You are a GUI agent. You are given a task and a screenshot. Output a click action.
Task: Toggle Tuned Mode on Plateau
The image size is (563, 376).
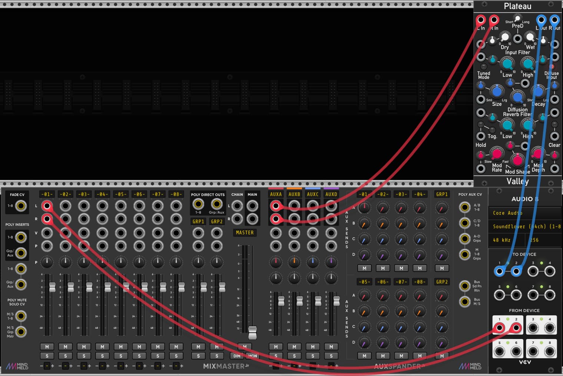483,67
